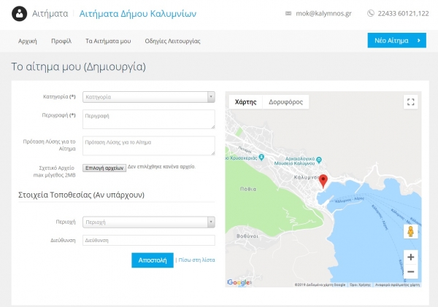Open Οδηγίες Λειτουργίας menu item
Viewport: 438px width, 307px height.
pyautogui.click(x=172, y=41)
